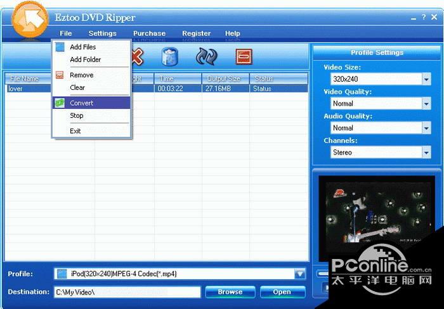The image size is (444, 309).
Task: Select Remove in the File menu
Action: 91,75
